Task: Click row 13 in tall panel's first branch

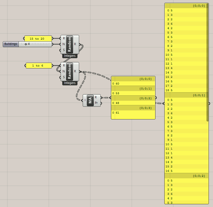Action: 186,68
